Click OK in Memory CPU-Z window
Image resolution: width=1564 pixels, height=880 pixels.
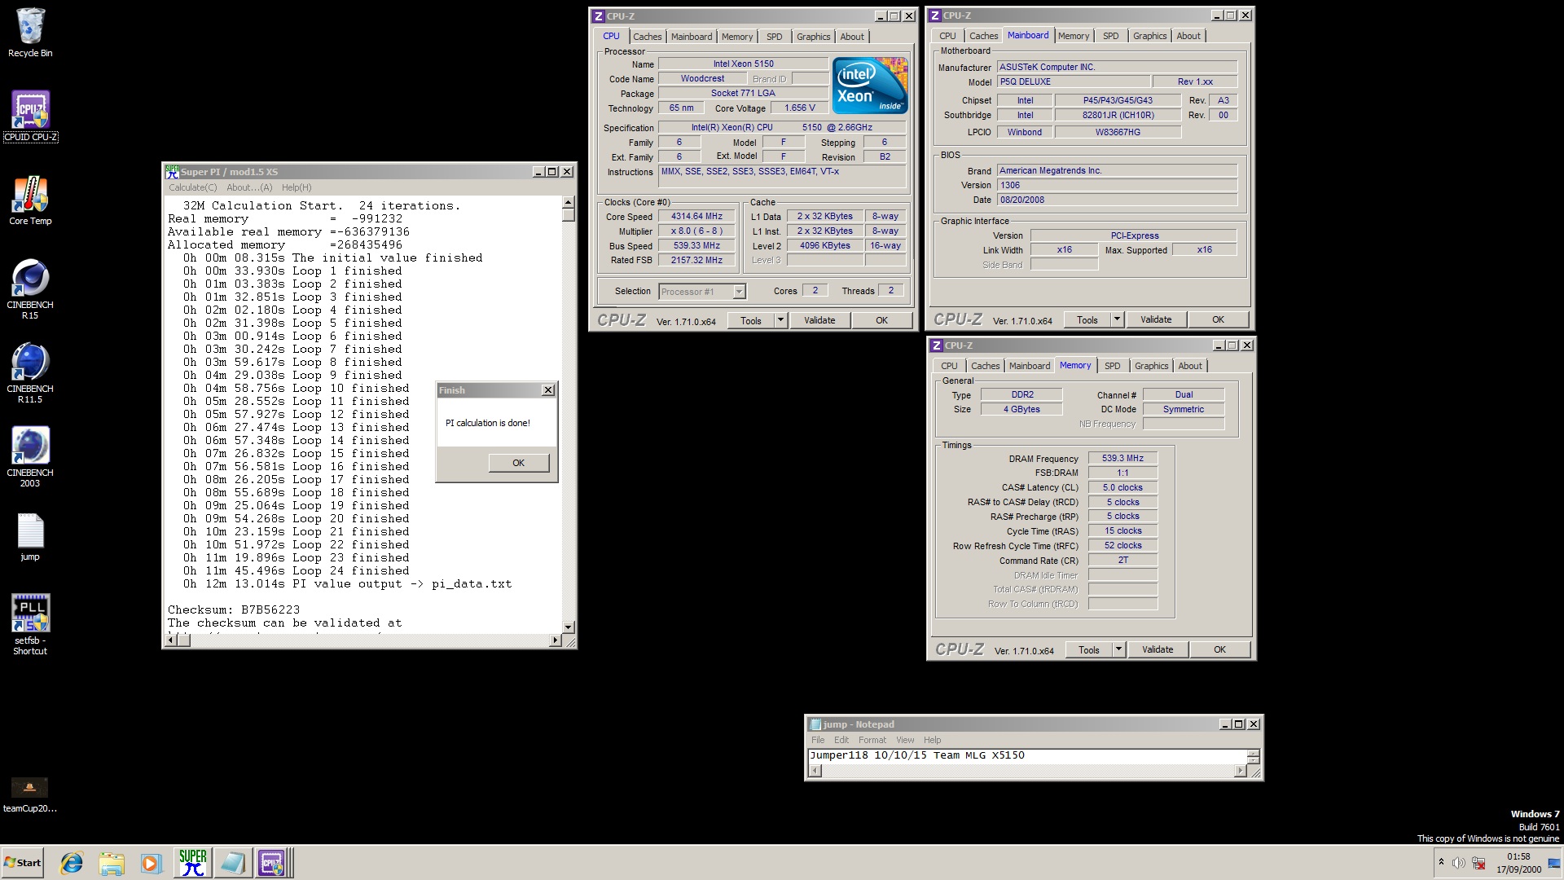1219,650
